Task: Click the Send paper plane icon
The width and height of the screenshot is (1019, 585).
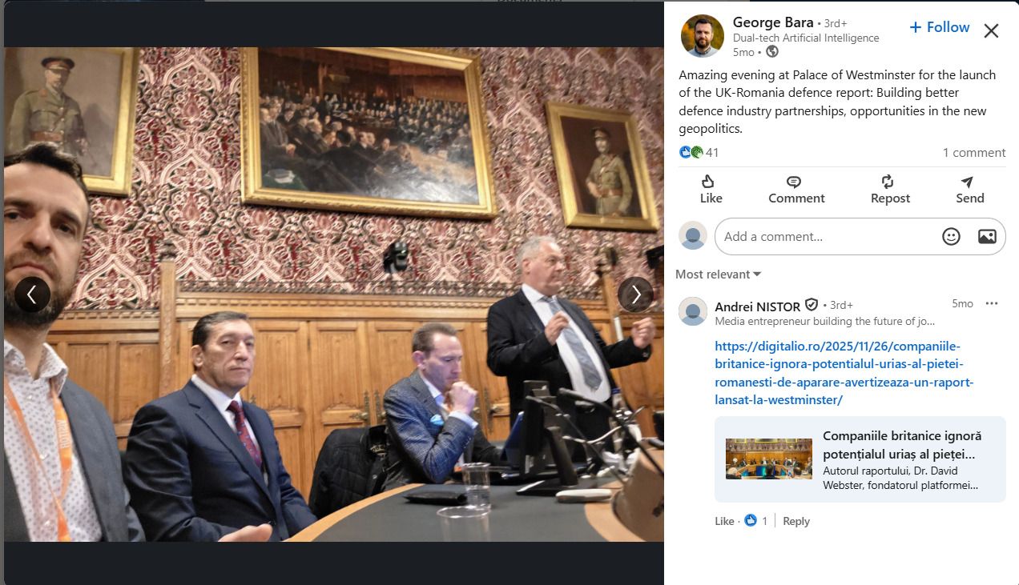Action: [968, 182]
